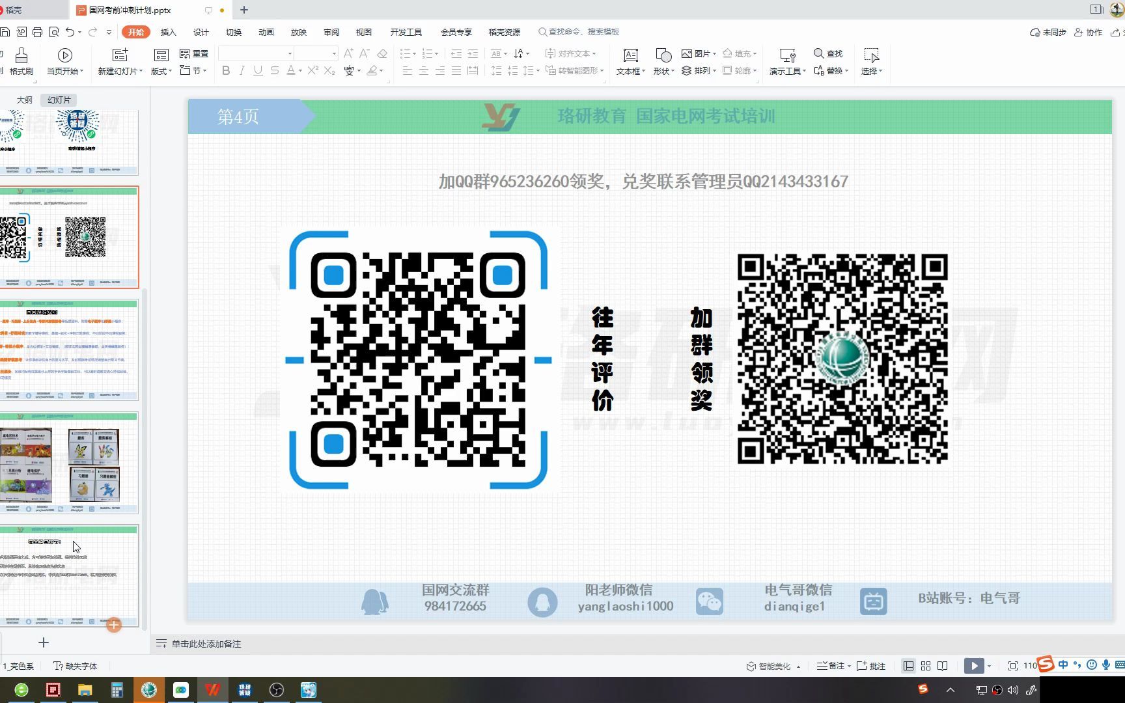This screenshot has height=703, width=1125.
Task: Open the bullet list dropdown arrow
Action: [x=414, y=53]
